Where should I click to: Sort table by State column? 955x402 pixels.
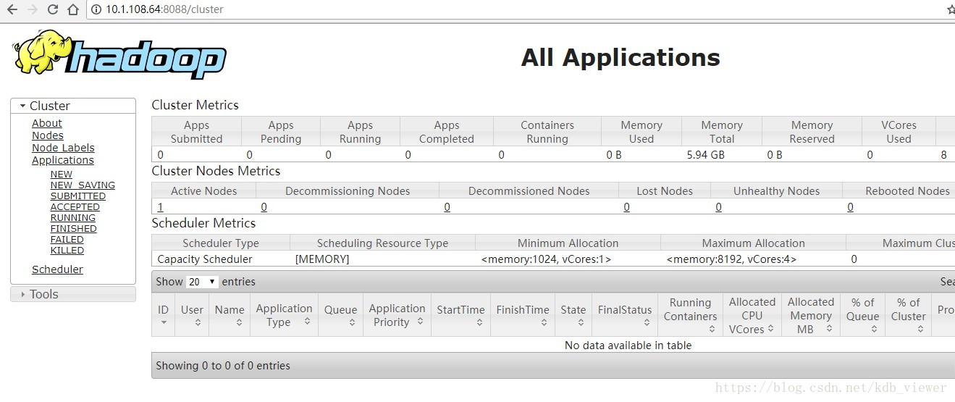coord(573,315)
